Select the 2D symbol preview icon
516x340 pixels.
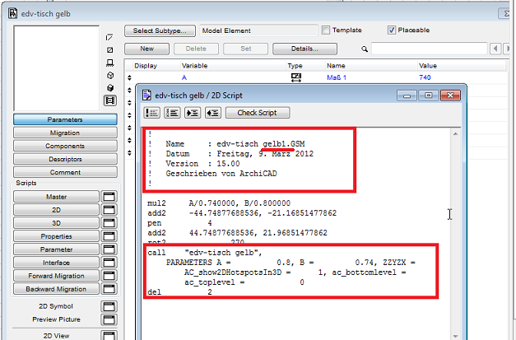tap(109, 38)
